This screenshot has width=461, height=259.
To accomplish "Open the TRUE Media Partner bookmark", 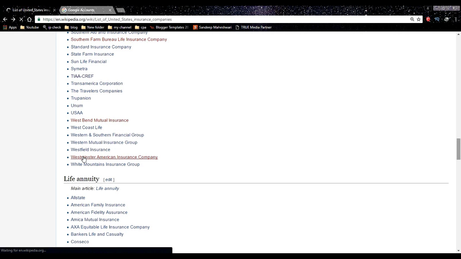I will (253, 27).
